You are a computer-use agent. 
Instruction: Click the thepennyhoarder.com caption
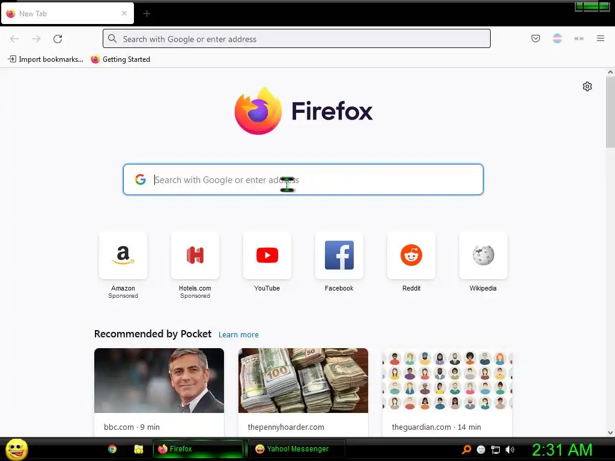click(x=286, y=427)
